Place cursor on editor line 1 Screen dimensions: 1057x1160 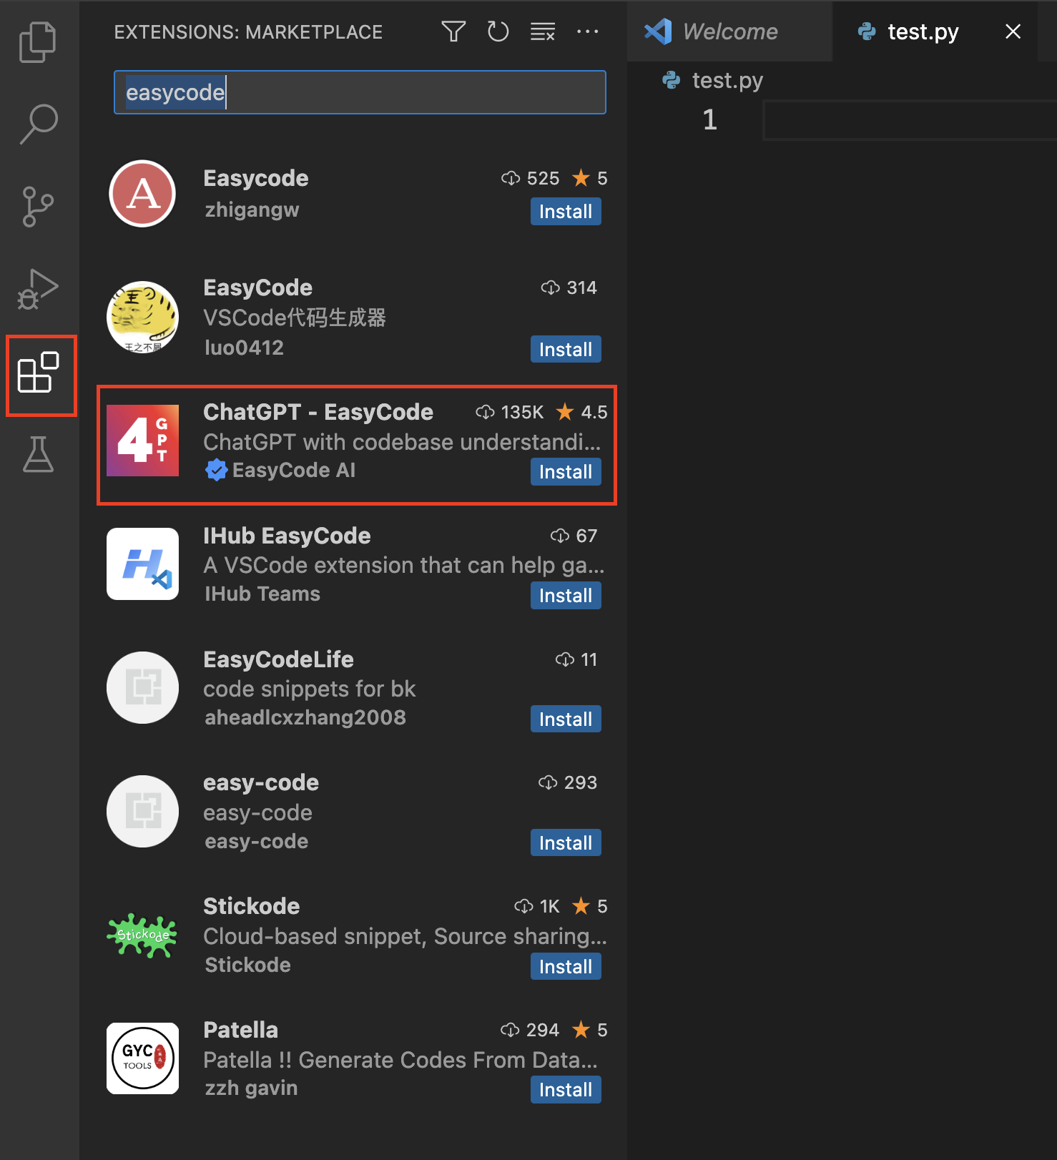(x=910, y=120)
